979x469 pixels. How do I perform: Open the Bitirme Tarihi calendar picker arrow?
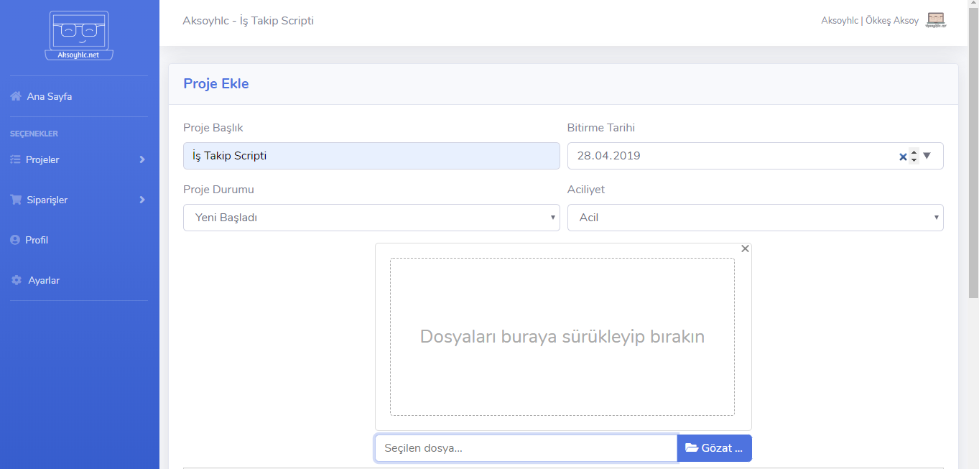click(x=927, y=155)
